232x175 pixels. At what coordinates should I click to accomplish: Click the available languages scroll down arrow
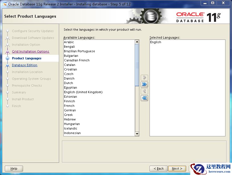(x=137, y=134)
